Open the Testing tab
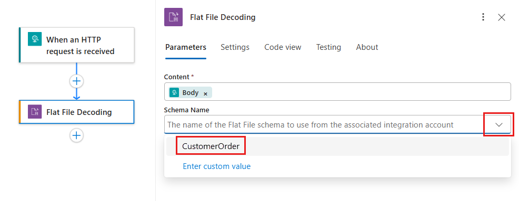 coord(328,47)
